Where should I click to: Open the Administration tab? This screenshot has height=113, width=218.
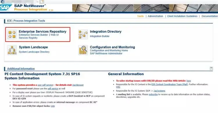(155, 16)
